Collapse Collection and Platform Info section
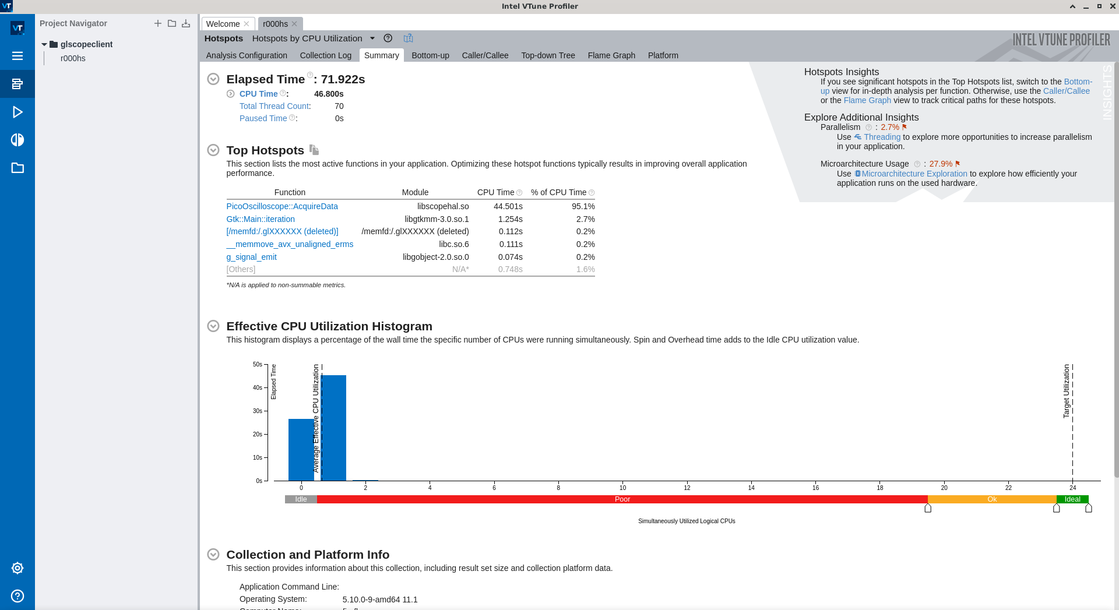Image resolution: width=1119 pixels, height=610 pixels. pos(213,555)
